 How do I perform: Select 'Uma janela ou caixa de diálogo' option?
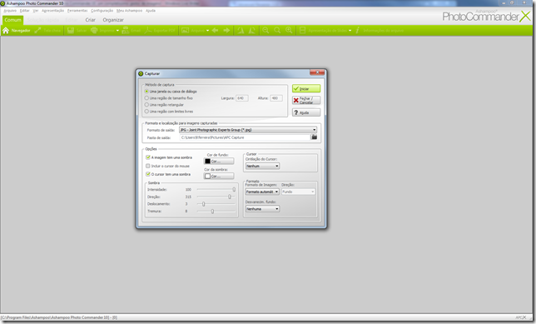point(146,92)
